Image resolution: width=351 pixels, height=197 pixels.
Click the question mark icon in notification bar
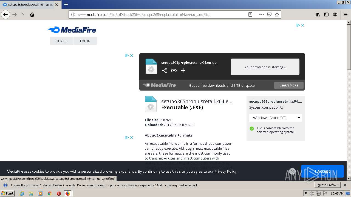pos(5,185)
